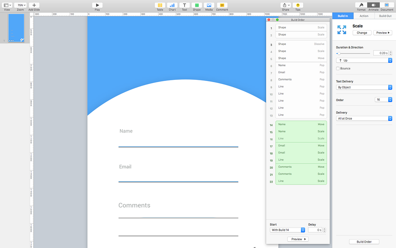Close the Build Order window

pyautogui.click(x=269, y=20)
